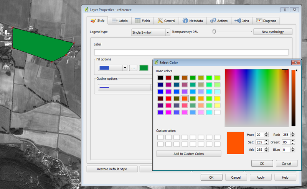Click Restore Default Style button
Screen dimensions: 307x189
coord(112,169)
